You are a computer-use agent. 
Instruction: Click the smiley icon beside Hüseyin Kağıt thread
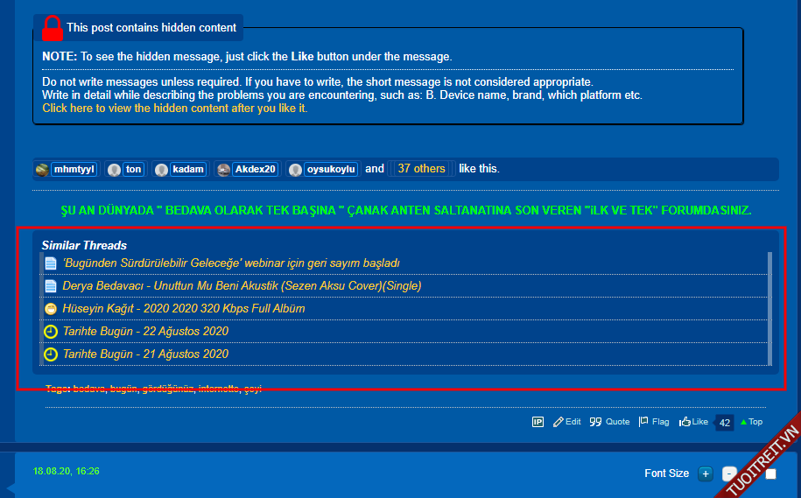[51, 309]
